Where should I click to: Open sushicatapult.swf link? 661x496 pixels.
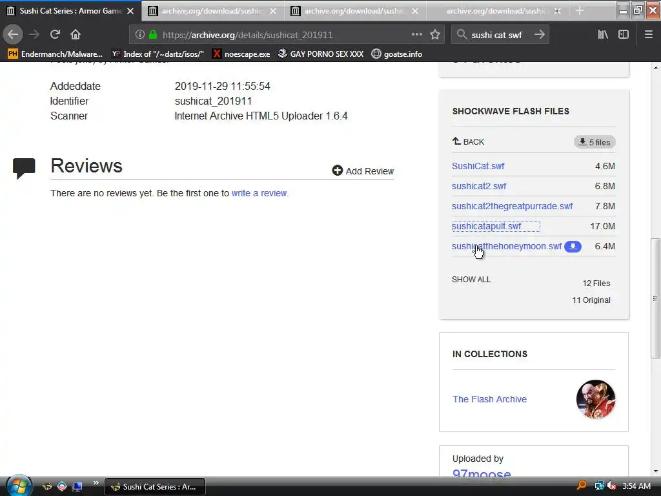tap(487, 227)
